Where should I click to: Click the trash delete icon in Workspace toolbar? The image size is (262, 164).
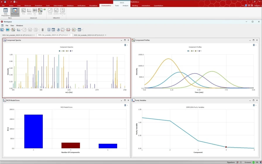43,30
